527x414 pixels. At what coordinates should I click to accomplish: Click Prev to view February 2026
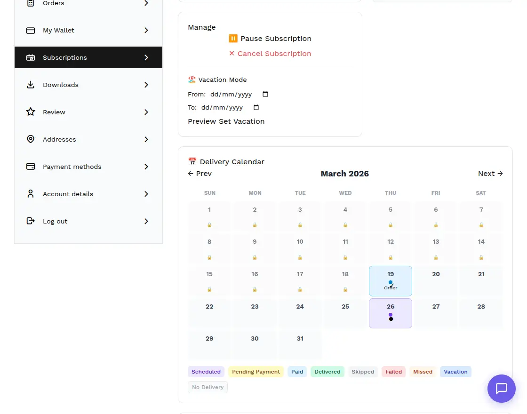200,173
